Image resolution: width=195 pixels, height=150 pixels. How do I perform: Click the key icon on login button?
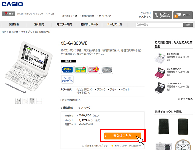[x=156, y=15]
